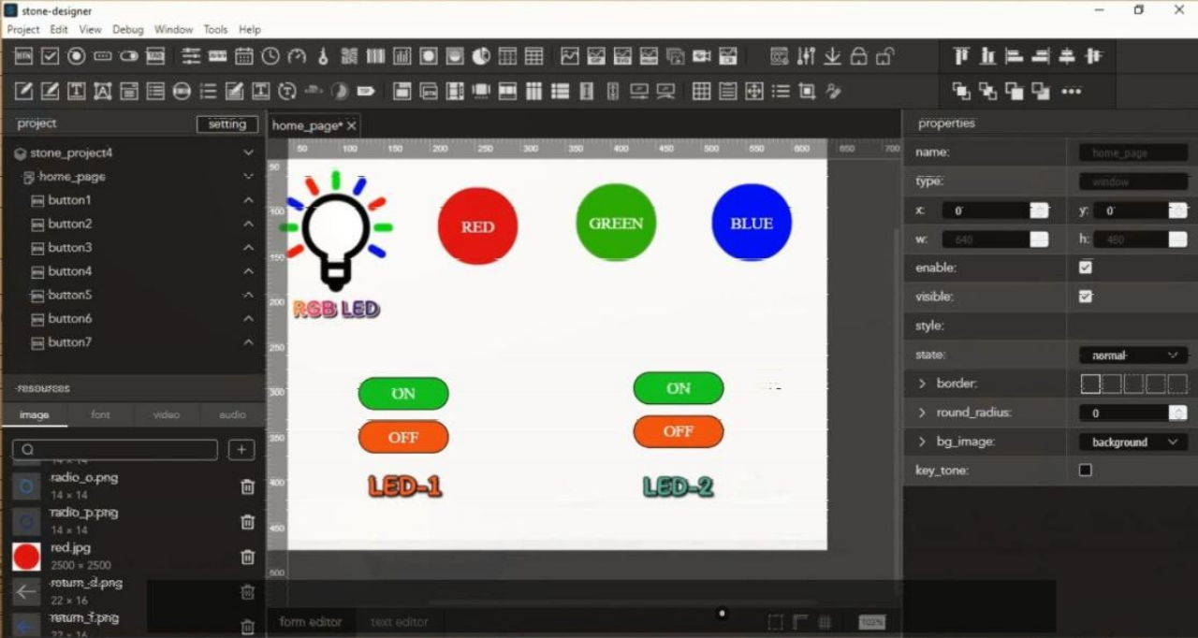Image resolution: width=1198 pixels, height=638 pixels.
Task: Click the add resource plus button
Action: pyautogui.click(x=241, y=450)
